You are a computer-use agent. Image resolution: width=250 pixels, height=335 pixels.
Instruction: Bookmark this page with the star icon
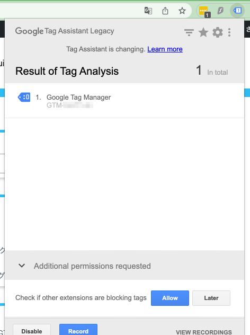182,11
